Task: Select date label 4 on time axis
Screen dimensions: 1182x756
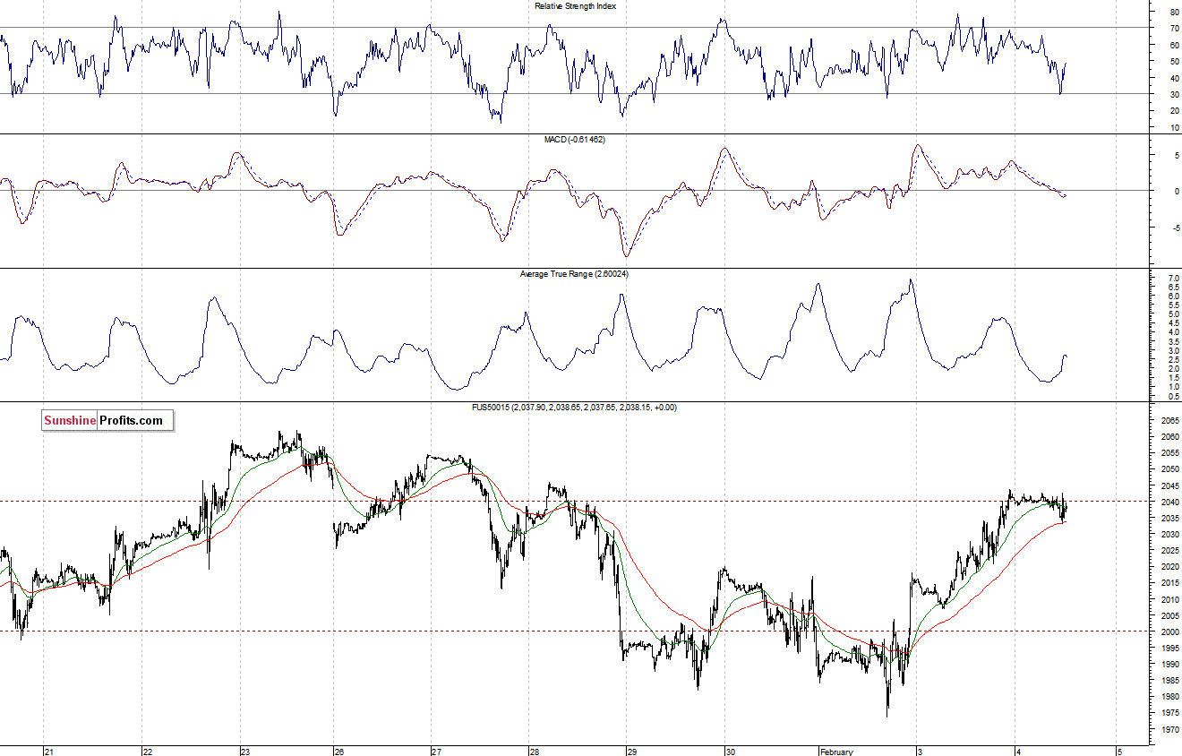Action: coord(1018,752)
